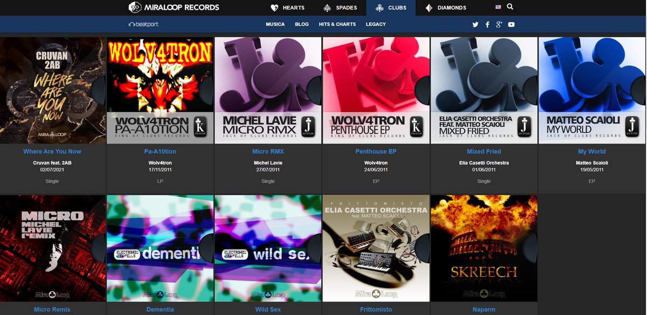Open the Diamonds label section
This screenshot has height=315, width=647.
445,8
